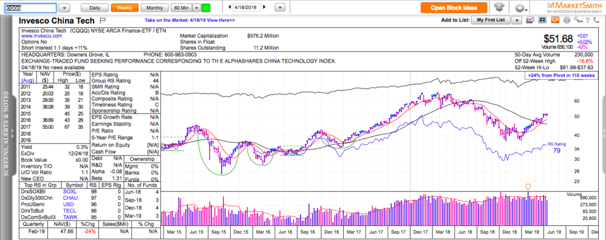Viewport: 606px width, 240px height.
Task: Click the USD symbol link
Action: [67, 204]
